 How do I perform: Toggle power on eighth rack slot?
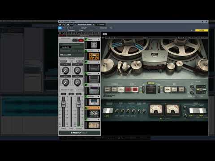coord(86,119)
